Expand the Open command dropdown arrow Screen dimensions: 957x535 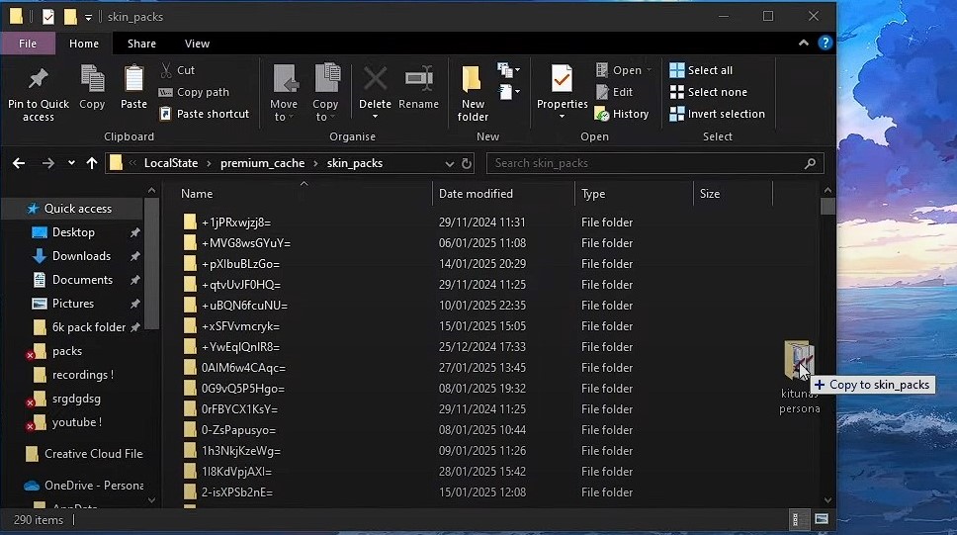[x=649, y=70]
